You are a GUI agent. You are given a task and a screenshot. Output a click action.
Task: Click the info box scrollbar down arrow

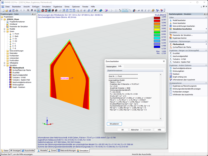[160, 119]
